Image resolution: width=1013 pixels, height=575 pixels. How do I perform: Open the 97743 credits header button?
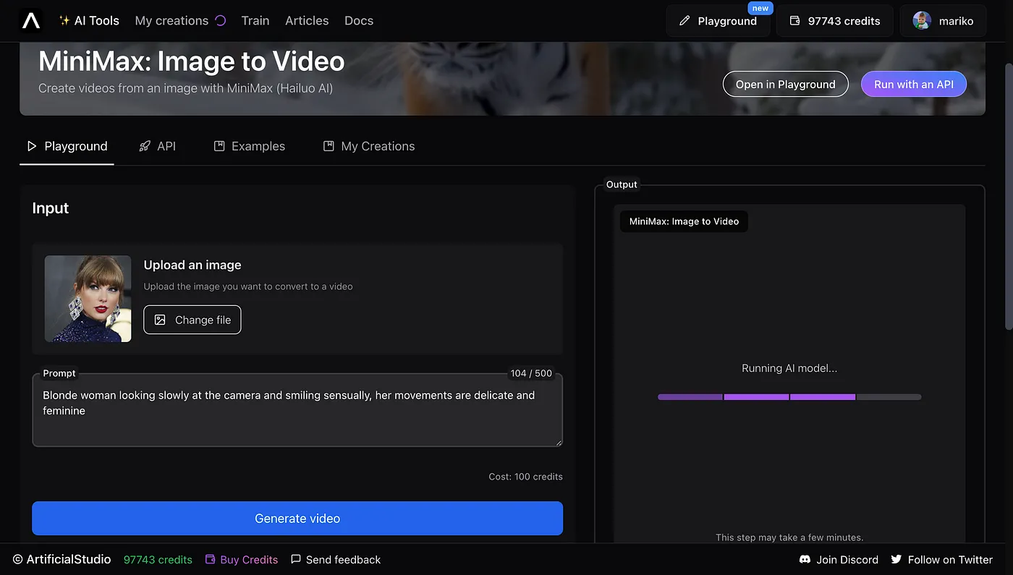(x=835, y=21)
